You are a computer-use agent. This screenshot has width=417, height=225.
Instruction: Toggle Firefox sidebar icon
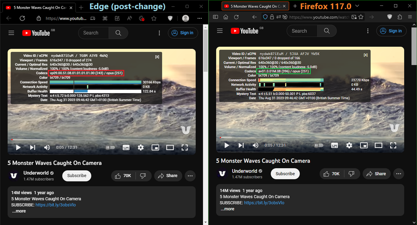216,17
